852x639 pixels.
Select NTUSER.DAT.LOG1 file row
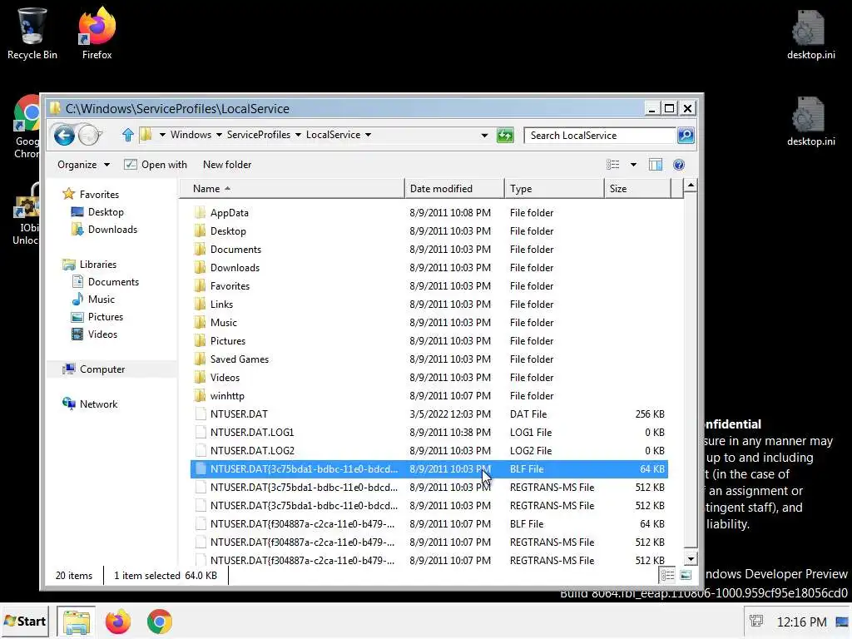(x=429, y=433)
